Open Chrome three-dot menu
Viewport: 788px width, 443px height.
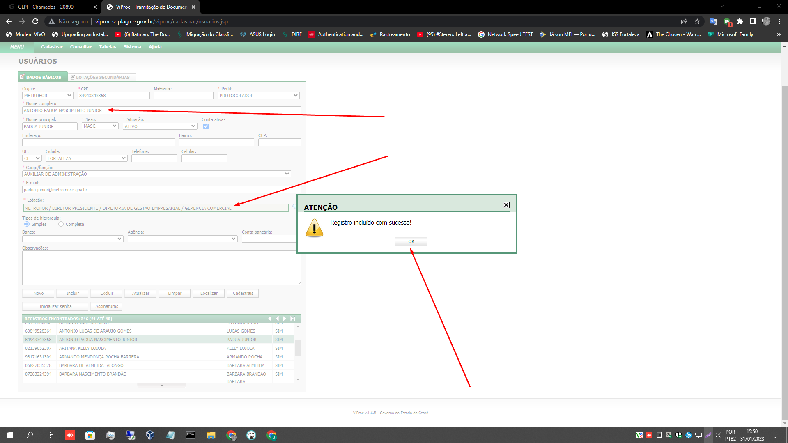[x=779, y=21]
